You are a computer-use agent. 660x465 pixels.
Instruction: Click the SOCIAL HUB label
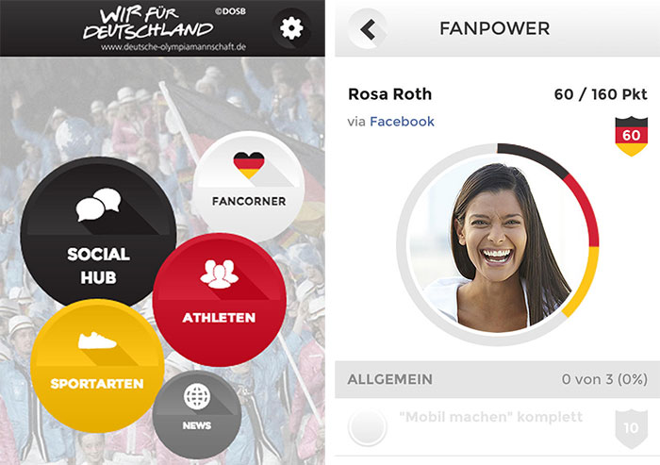(x=98, y=266)
